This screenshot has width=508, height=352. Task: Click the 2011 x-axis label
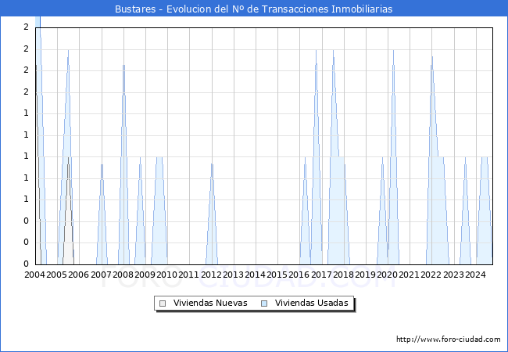(188, 275)
